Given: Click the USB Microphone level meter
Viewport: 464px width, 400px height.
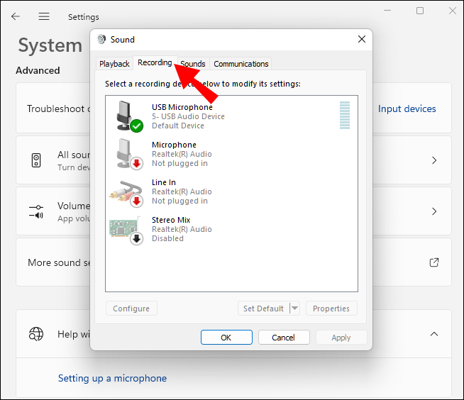Looking at the screenshot, I should click(x=345, y=116).
